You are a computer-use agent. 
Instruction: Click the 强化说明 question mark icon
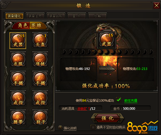60,127
